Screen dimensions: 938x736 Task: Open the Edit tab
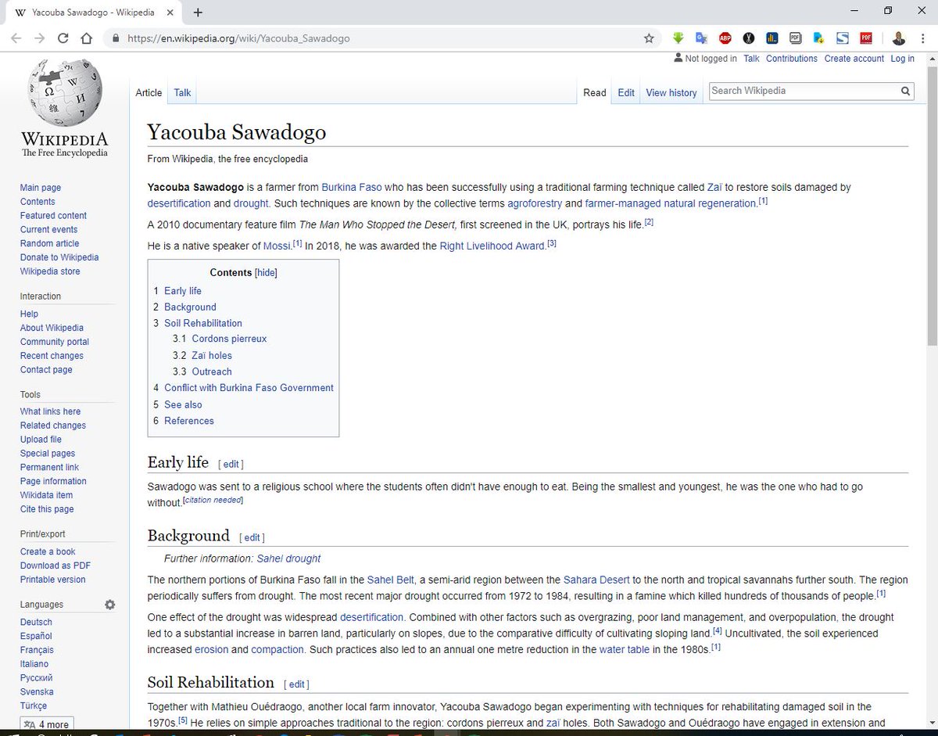coord(626,92)
